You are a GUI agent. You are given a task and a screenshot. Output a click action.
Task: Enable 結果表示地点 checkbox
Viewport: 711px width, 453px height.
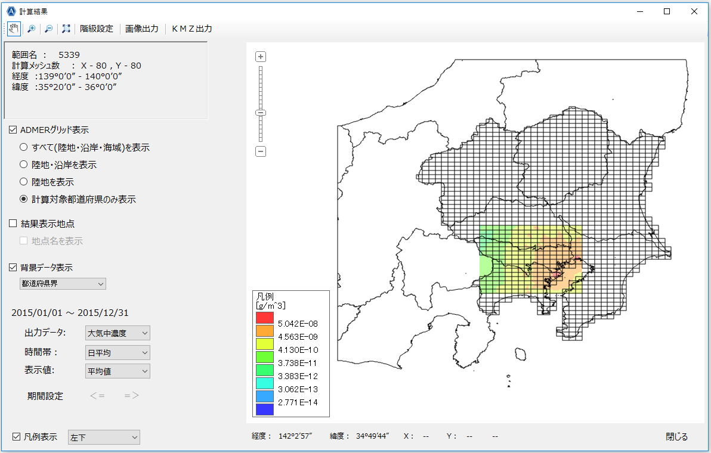(13, 224)
